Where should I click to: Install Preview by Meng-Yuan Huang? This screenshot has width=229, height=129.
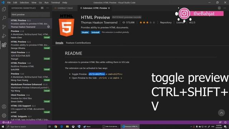[x=47, y=80]
